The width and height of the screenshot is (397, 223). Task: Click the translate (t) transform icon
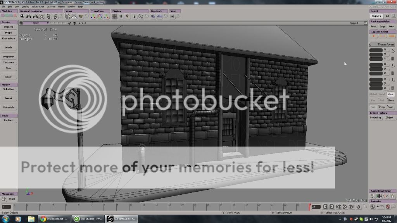(392, 80)
